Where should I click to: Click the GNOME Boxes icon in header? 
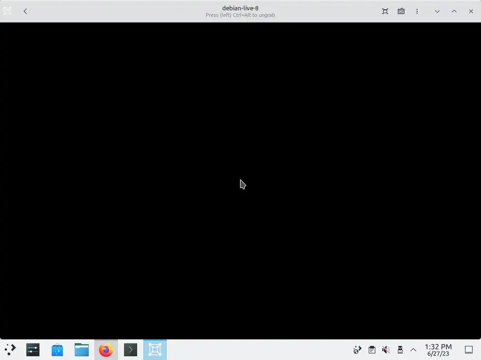coord(8,11)
